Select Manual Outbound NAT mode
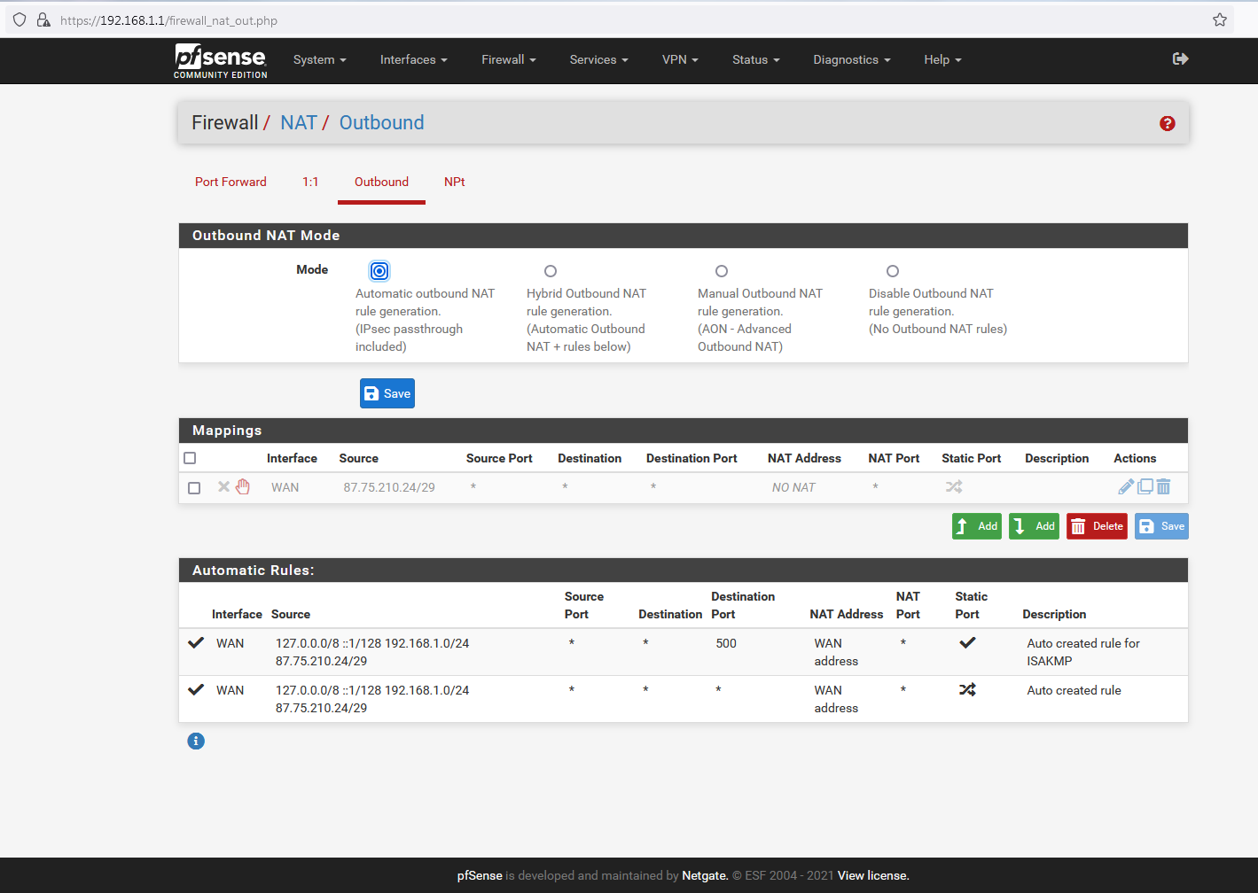The image size is (1258, 893). tap(722, 271)
